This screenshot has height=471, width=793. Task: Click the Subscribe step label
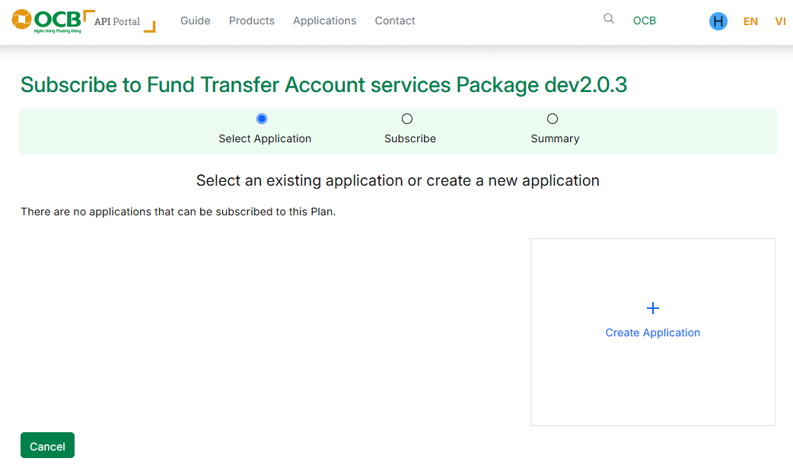(x=410, y=138)
